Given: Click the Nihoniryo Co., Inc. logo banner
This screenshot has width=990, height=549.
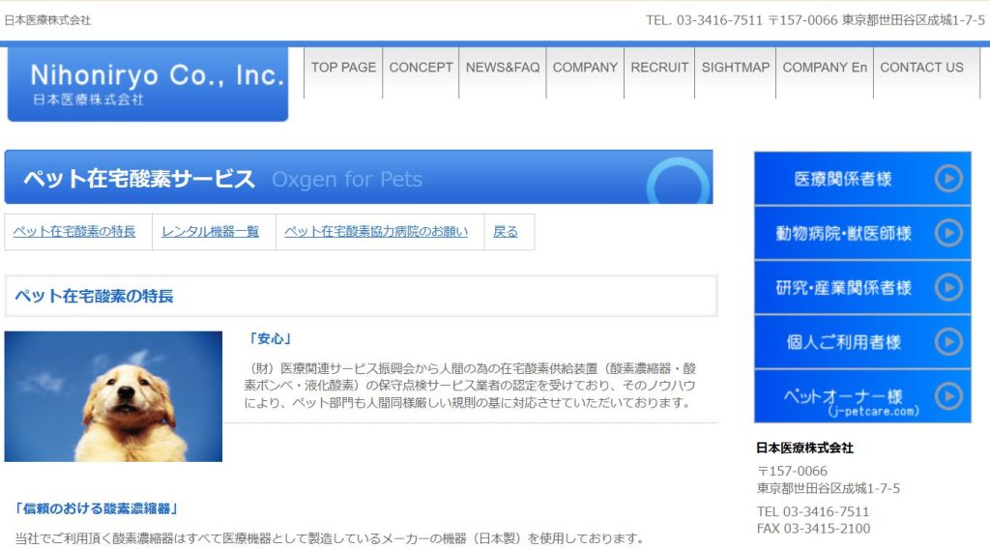Looking at the screenshot, I should point(148,83).
